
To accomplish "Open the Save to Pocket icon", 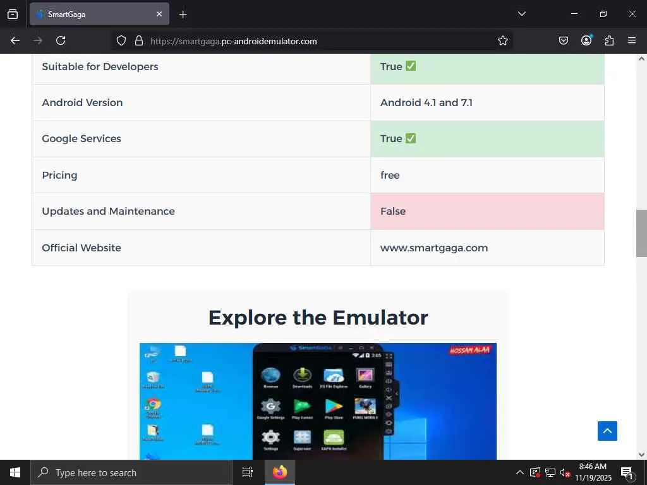I will coord(563,40).
